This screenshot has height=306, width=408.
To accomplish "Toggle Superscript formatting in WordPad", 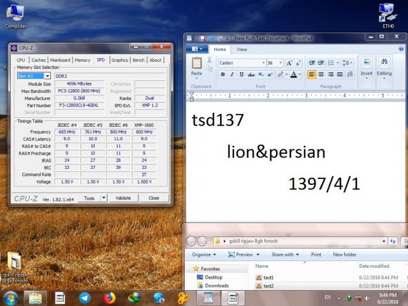I will pyautogui.click(x=270, y=75).
